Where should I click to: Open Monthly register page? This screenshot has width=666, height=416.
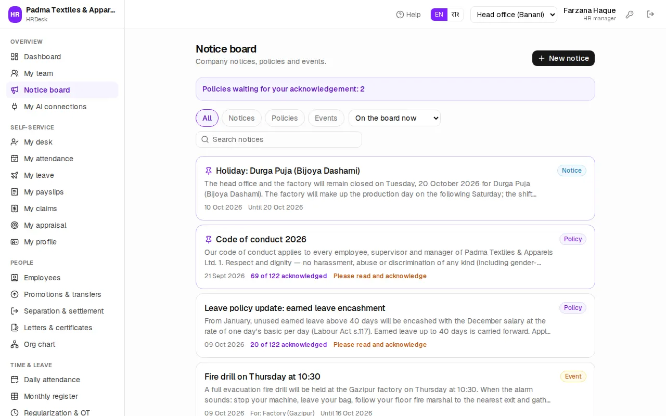[x=62, y=396]
